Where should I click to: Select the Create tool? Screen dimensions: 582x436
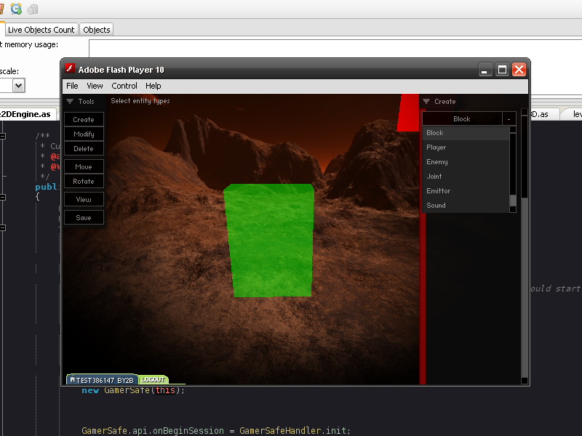point(84,119)
